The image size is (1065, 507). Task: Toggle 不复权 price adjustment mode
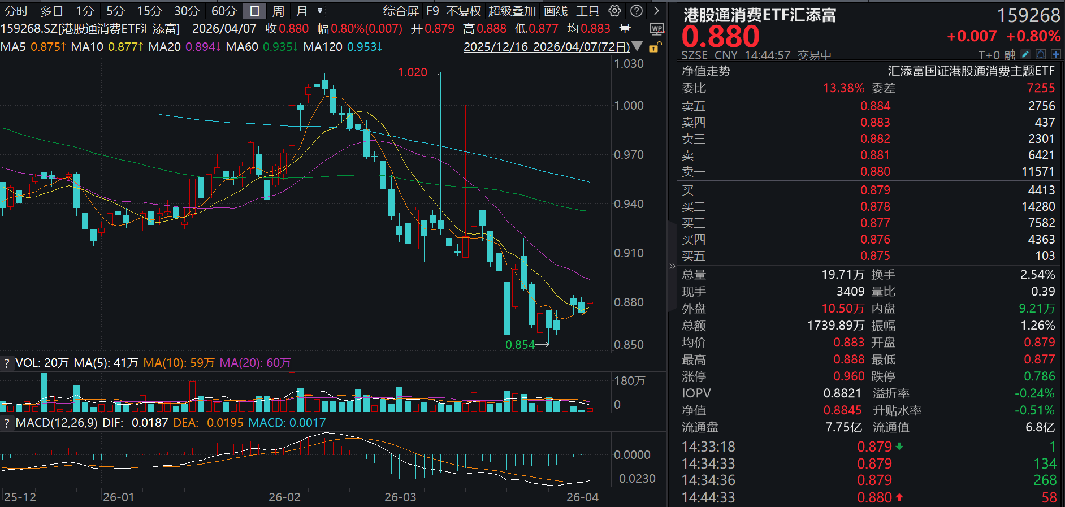(x=464, y=11)
